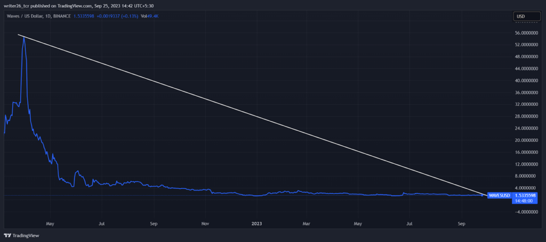546x242 pixels.
Task: Click the 48.0000000 price axis label
Action: coord(525,56)
